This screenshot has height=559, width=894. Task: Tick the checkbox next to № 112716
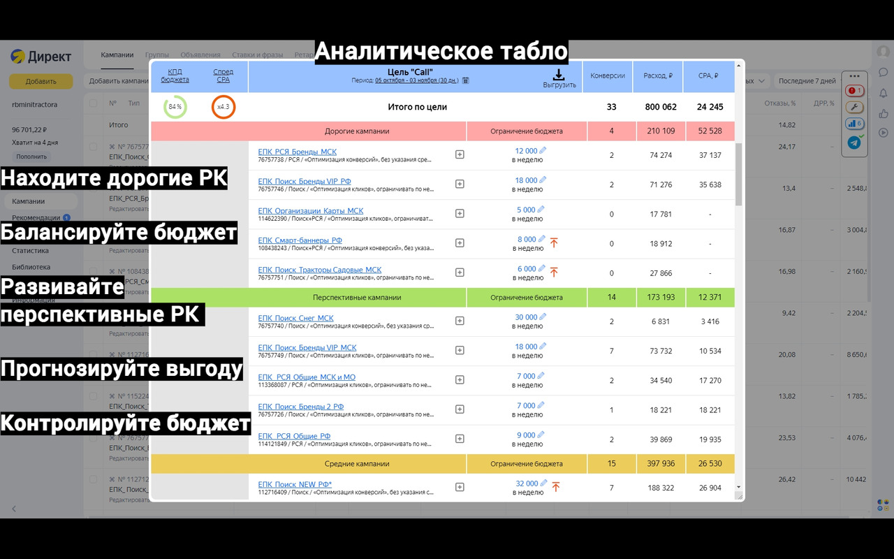(x=92, y=354)
